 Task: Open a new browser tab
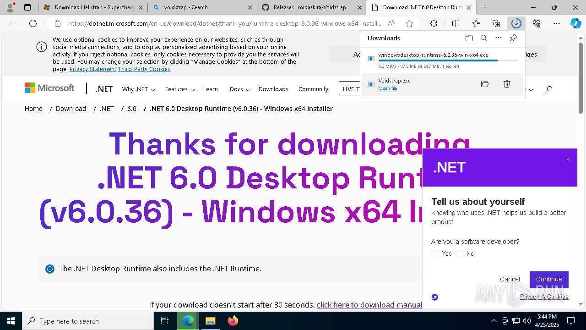coord(484,7)
